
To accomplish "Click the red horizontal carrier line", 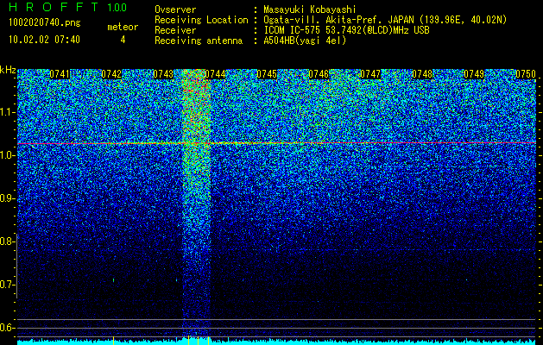I will (276, 143).
